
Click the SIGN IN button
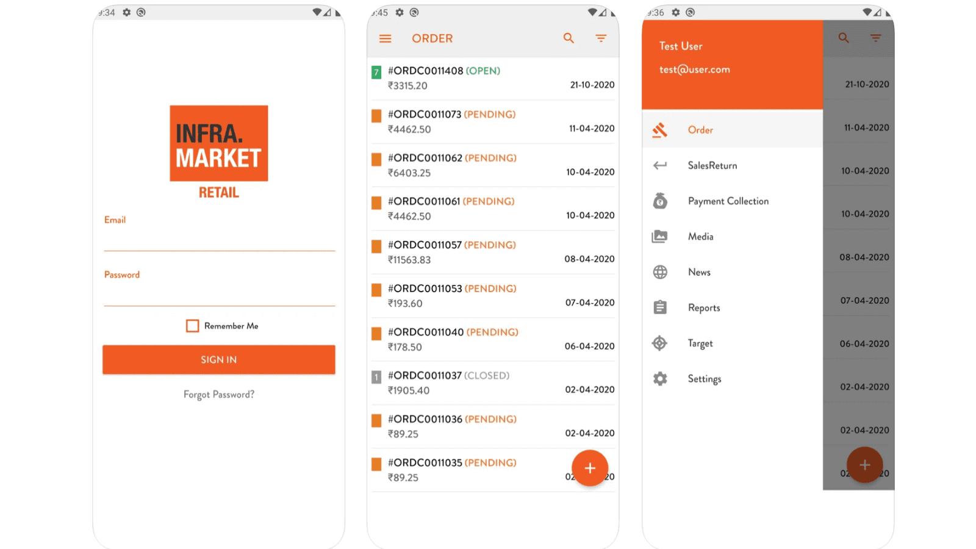218,359
